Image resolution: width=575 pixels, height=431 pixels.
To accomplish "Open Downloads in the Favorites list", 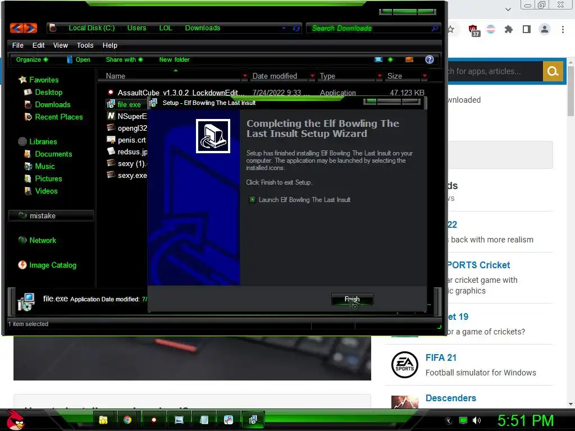I will tap(52, 105).
